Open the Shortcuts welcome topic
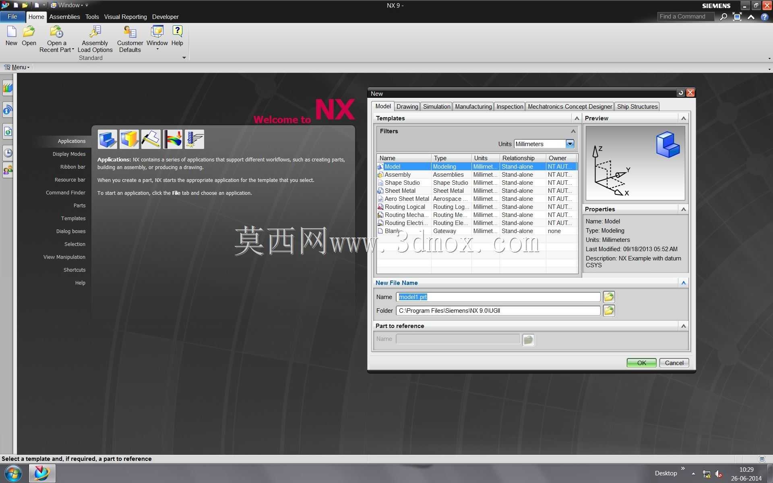This screenshot has width=773, height=483. click(74, 270)
